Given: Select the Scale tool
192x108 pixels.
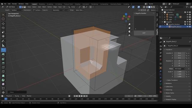Looking at the screenshot, I should pos(3,32).
